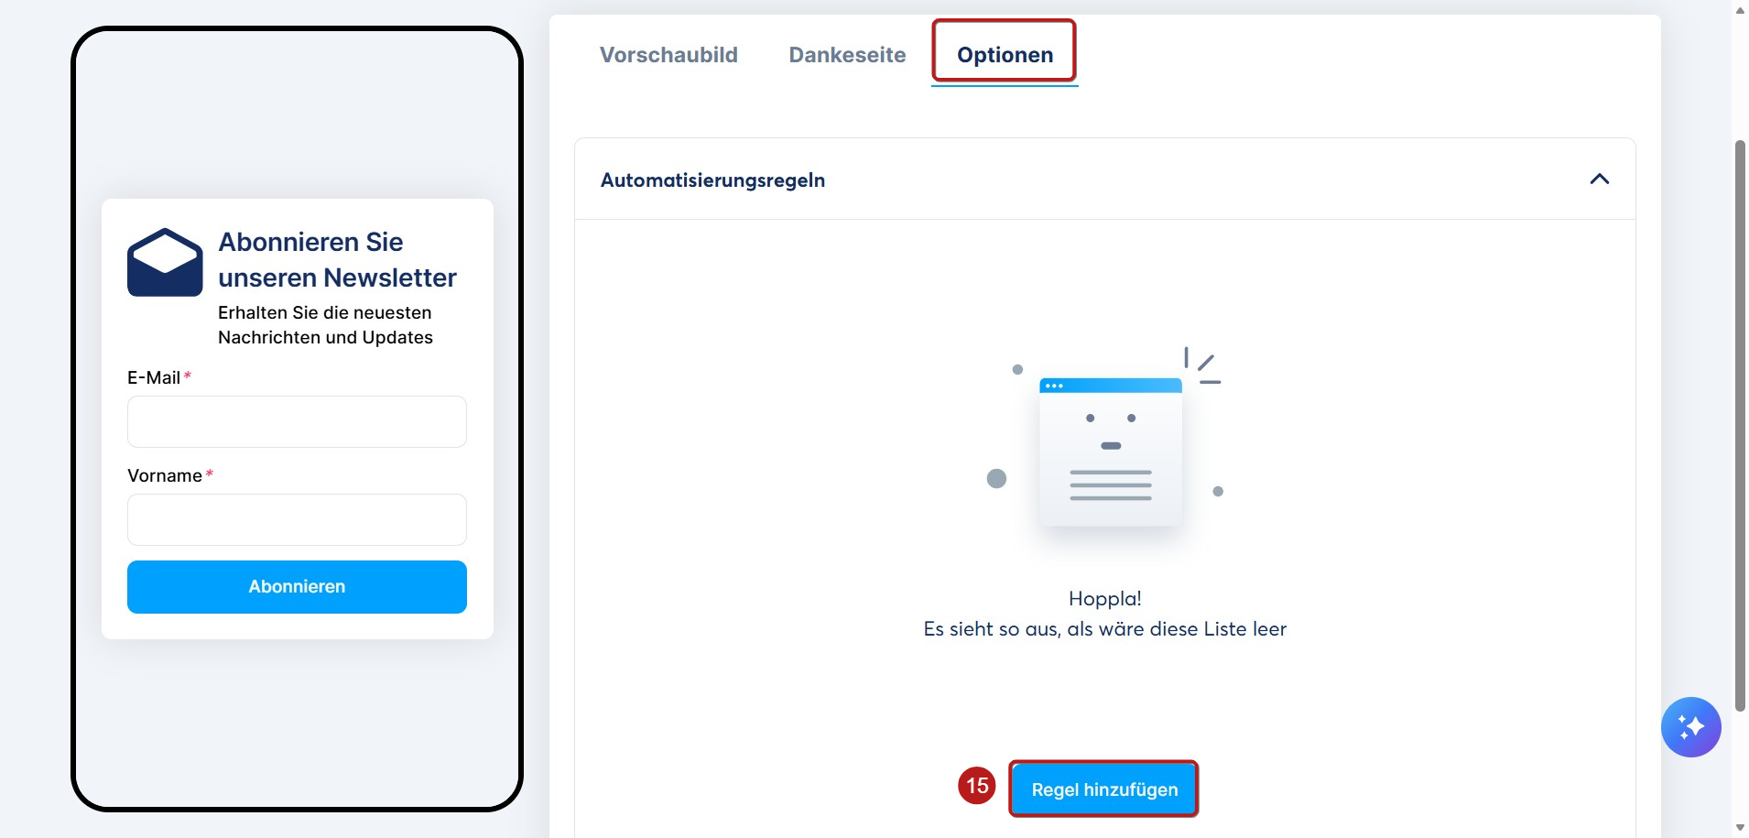Switch to the Vorschaubild tab
Viewport: 1749px width, 838px height.
pos(668,55)
